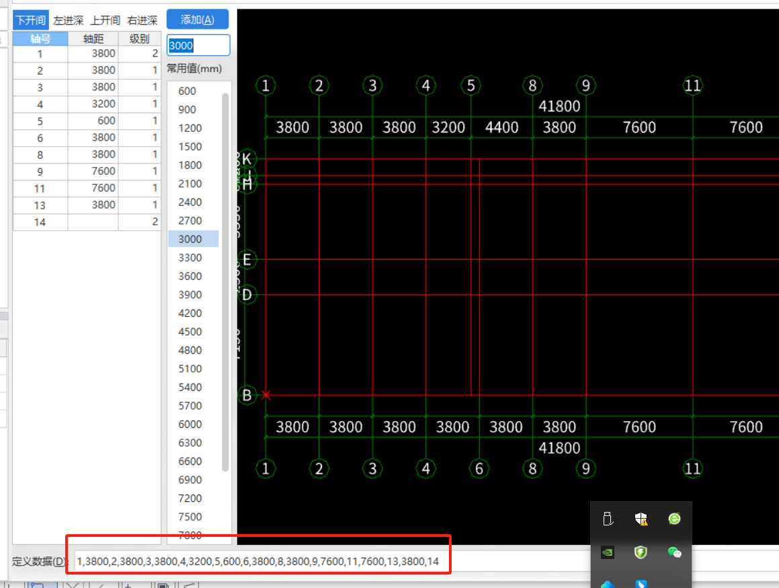The width and height of the screenshot is (779, 588).
Task: Open the green 360 browser tray icon
Action: [x=674, y=519]
